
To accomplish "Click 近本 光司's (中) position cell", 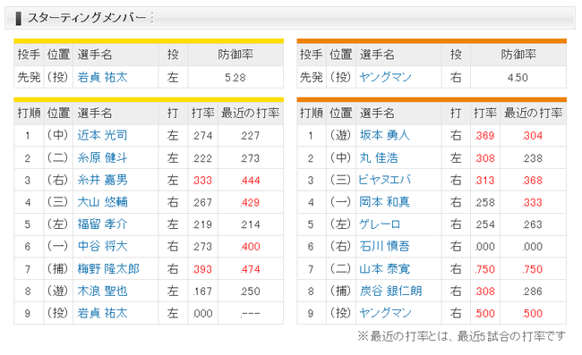I will (x=58, y=135).
